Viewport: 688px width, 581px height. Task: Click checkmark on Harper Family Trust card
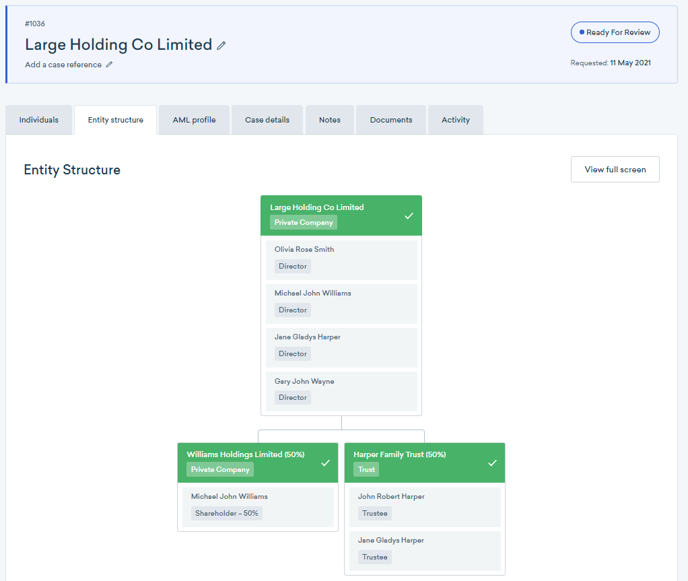[x=492, y=463]
